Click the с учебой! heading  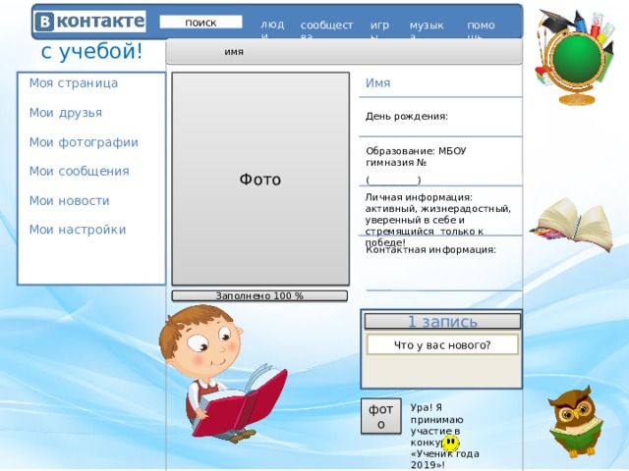pyautogui.click(x=91, y=51)
